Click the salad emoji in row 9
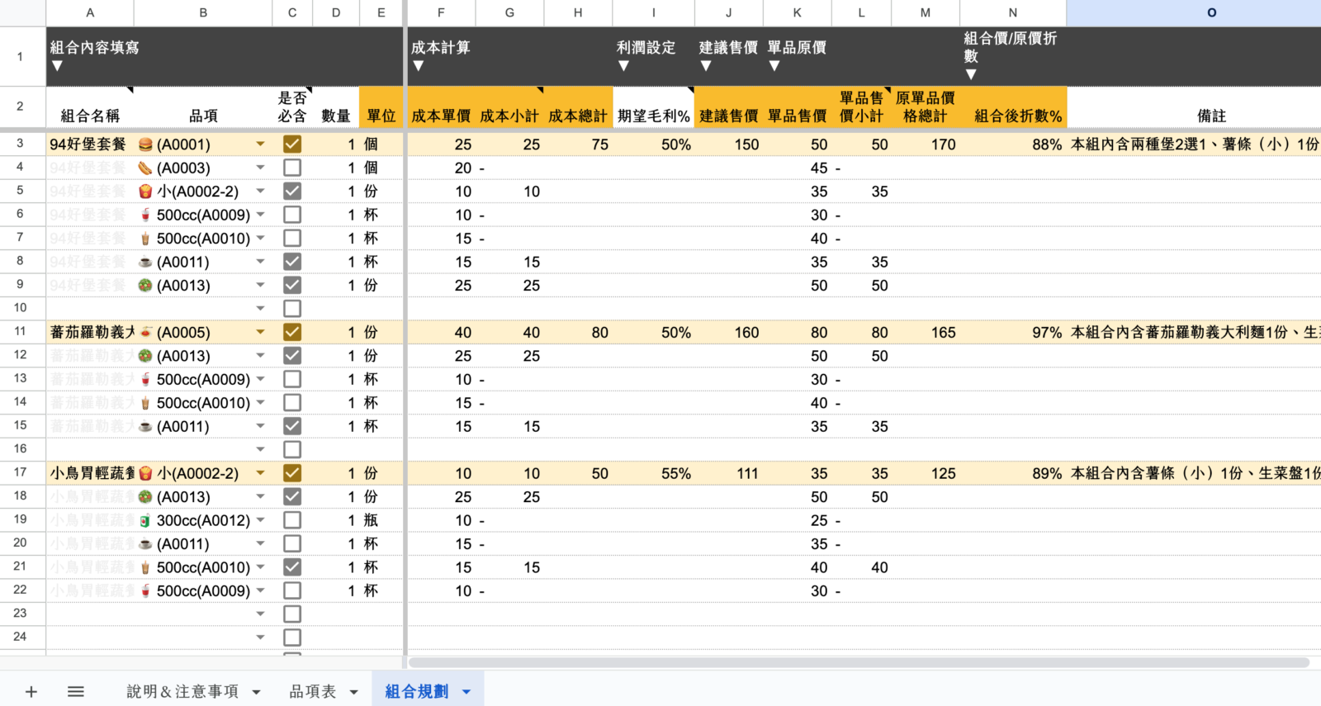The height and width of the screenshot is (706, 1321). [145, 286]
